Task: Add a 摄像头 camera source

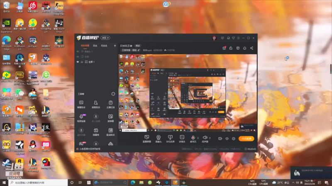Action: point(159,139)
